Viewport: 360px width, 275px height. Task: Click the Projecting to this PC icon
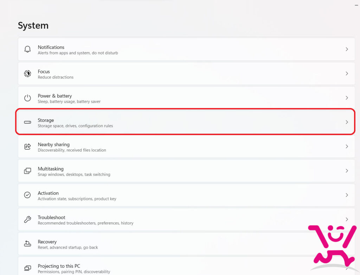point(27,268)
